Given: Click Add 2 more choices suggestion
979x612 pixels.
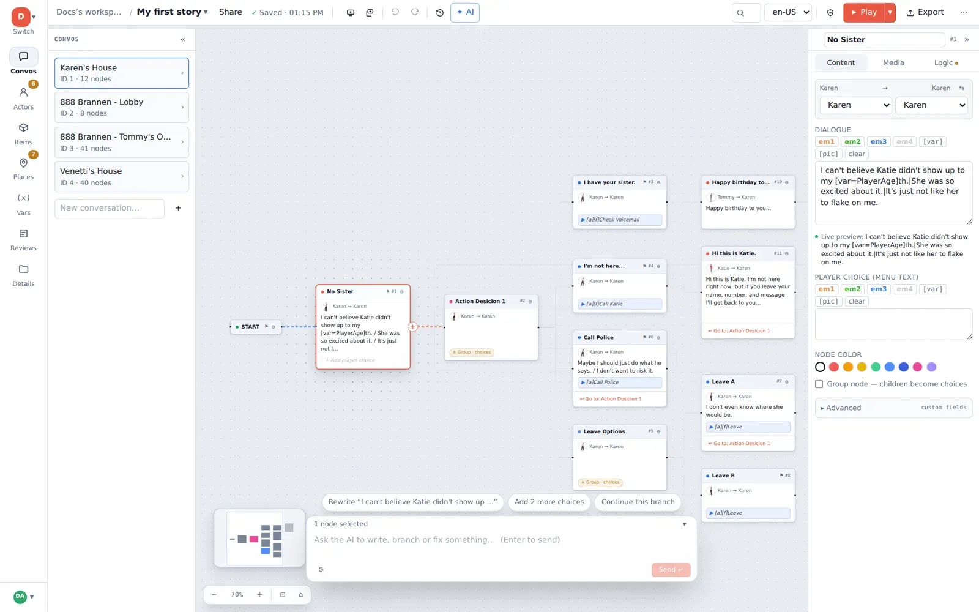Looking at the screenshot, I should 549,502.
